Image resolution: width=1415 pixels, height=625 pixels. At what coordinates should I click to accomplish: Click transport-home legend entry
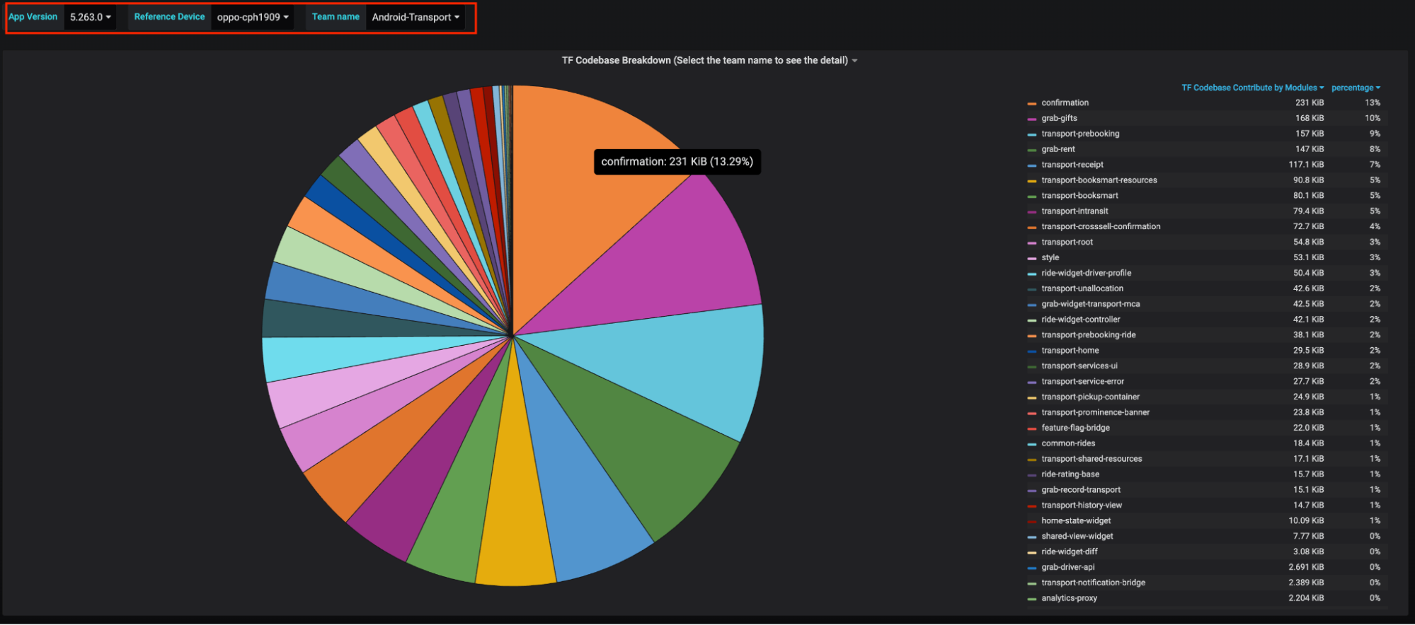click(x=1070, y=351)
